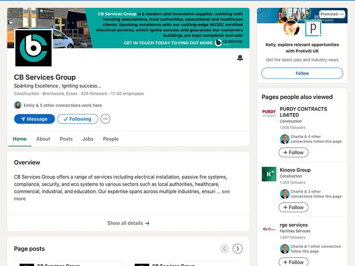Click the Emily connection avatar
355x266 pixels.
pyautogui.click(x=18, y=105)
